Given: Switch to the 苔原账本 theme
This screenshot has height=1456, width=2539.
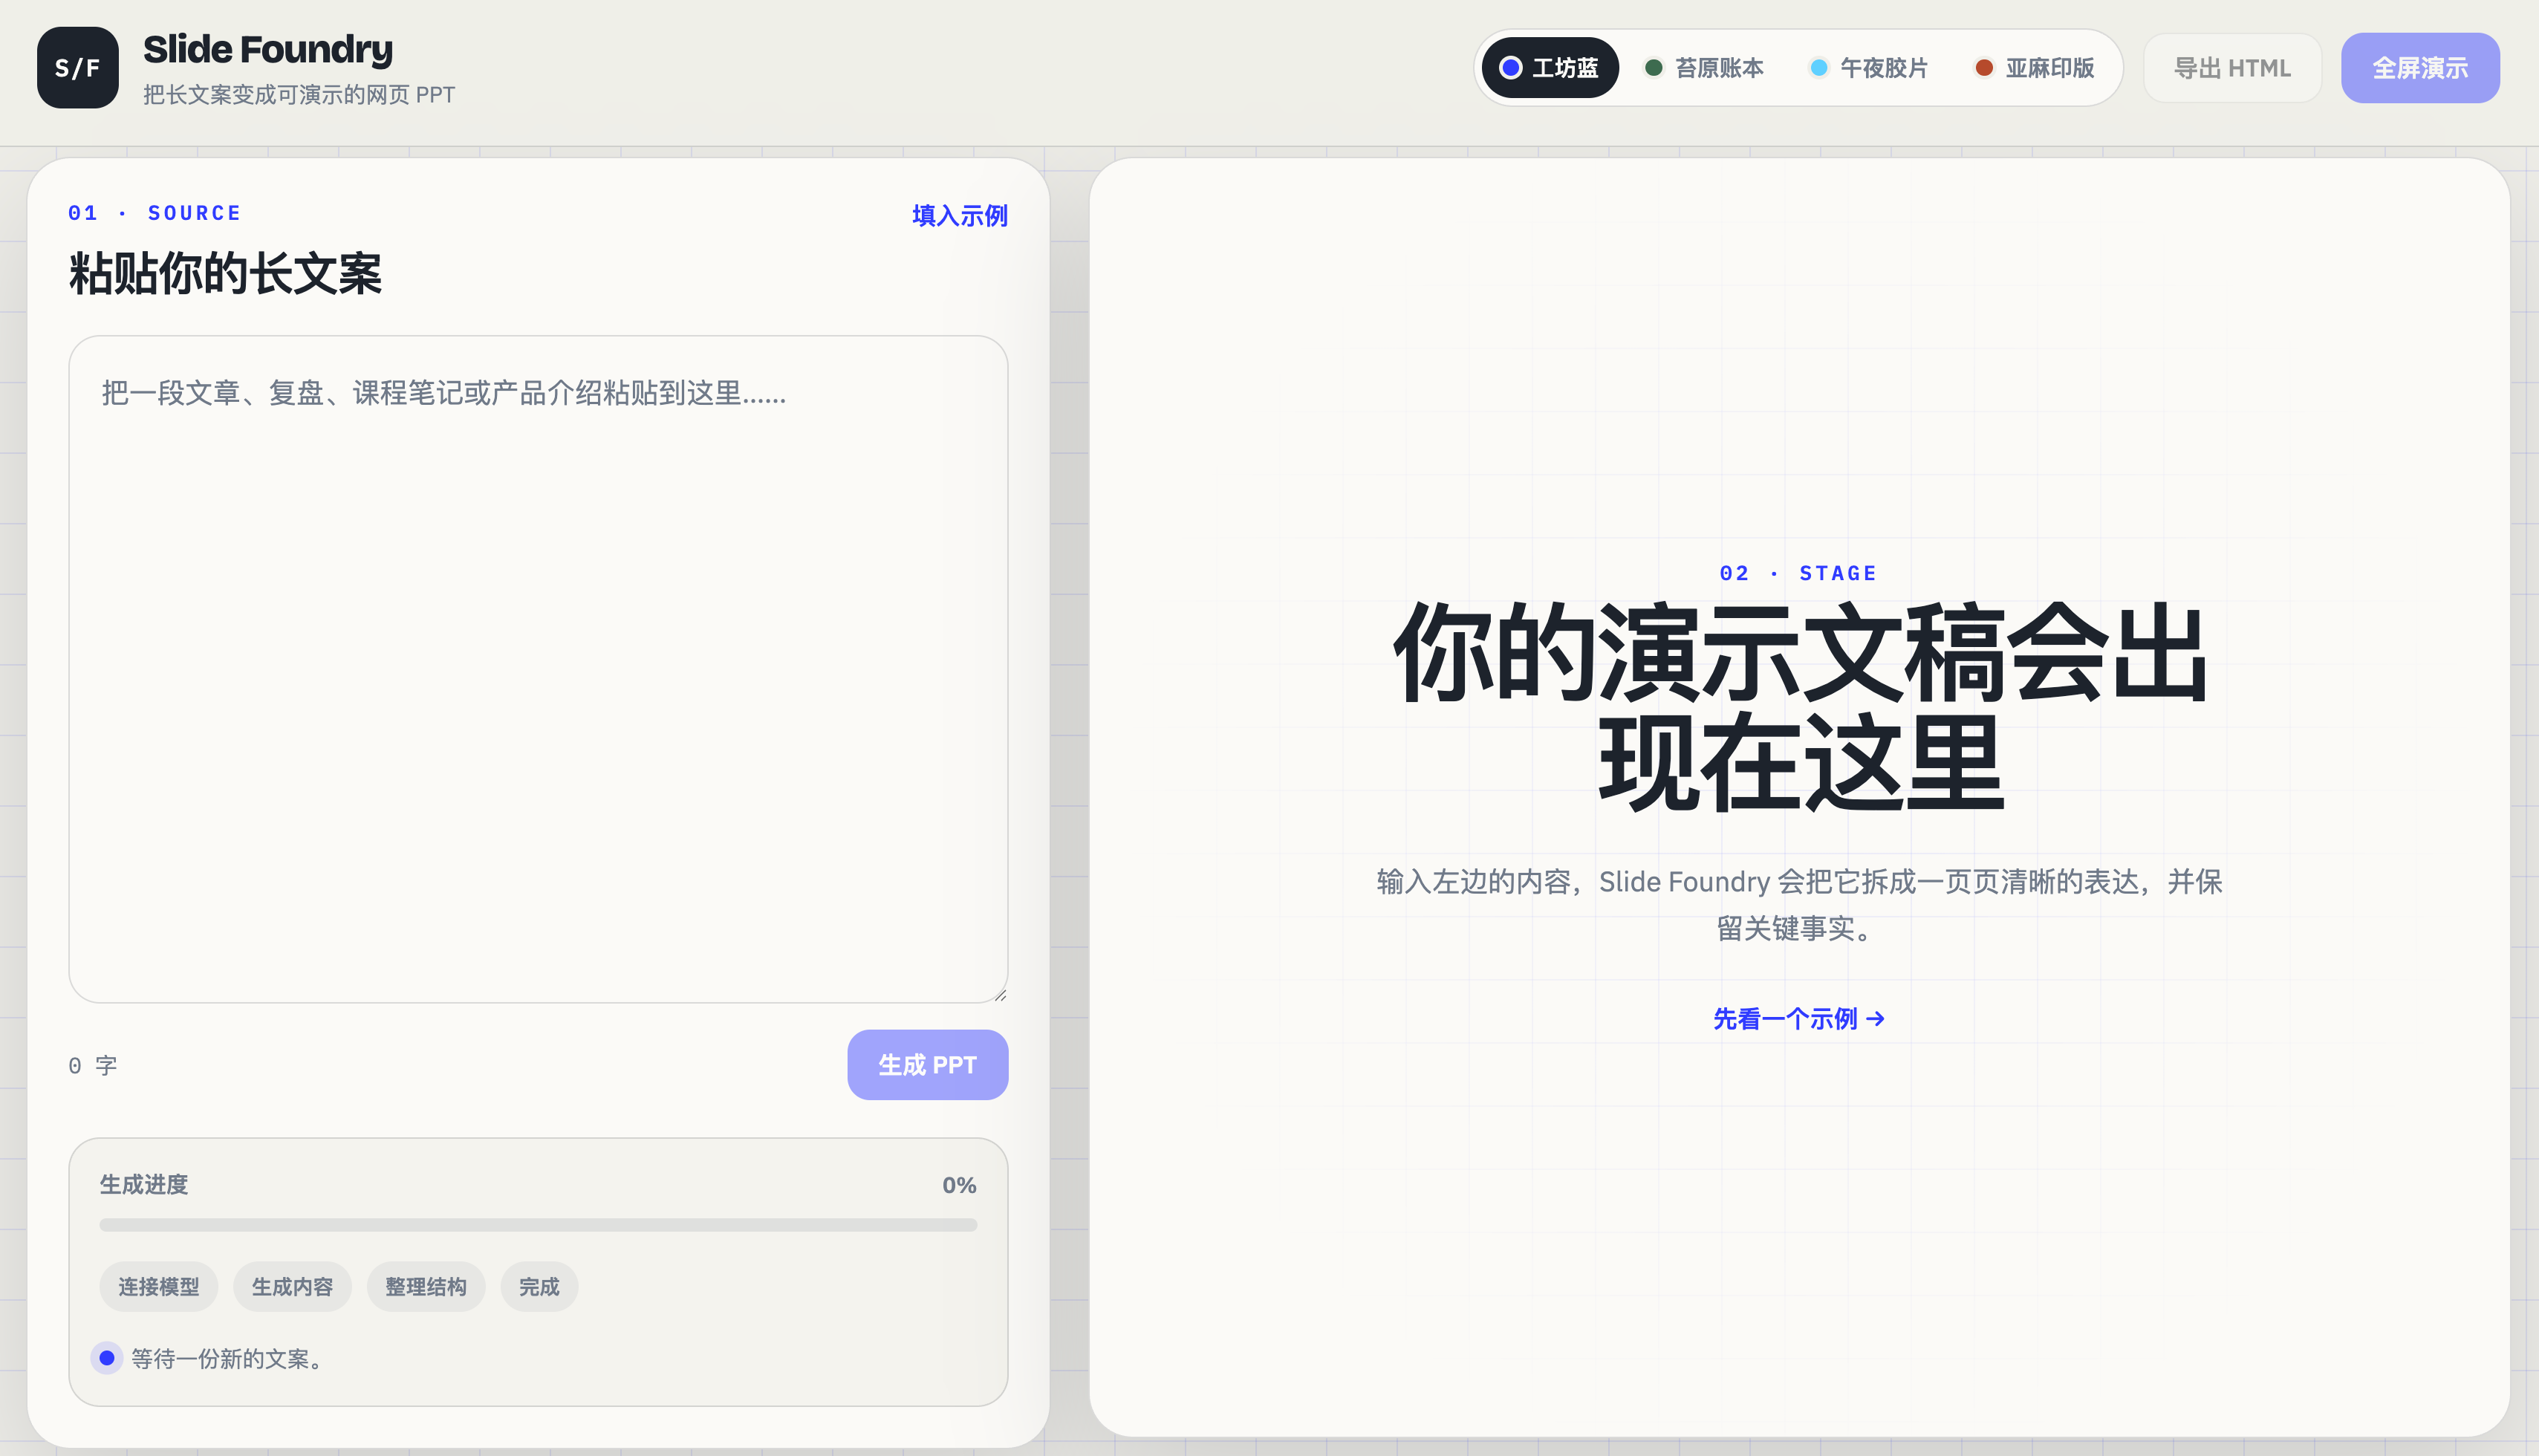Looking at the screenshot, I should [x=1705, y=68].
